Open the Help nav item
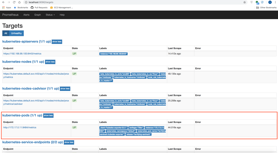Screen dimensions: 278x153 (x=62, y=15)
